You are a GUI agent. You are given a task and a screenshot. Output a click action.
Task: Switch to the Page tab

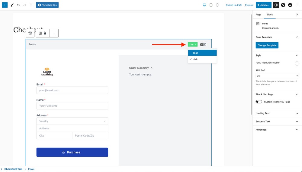coord(258,15)
